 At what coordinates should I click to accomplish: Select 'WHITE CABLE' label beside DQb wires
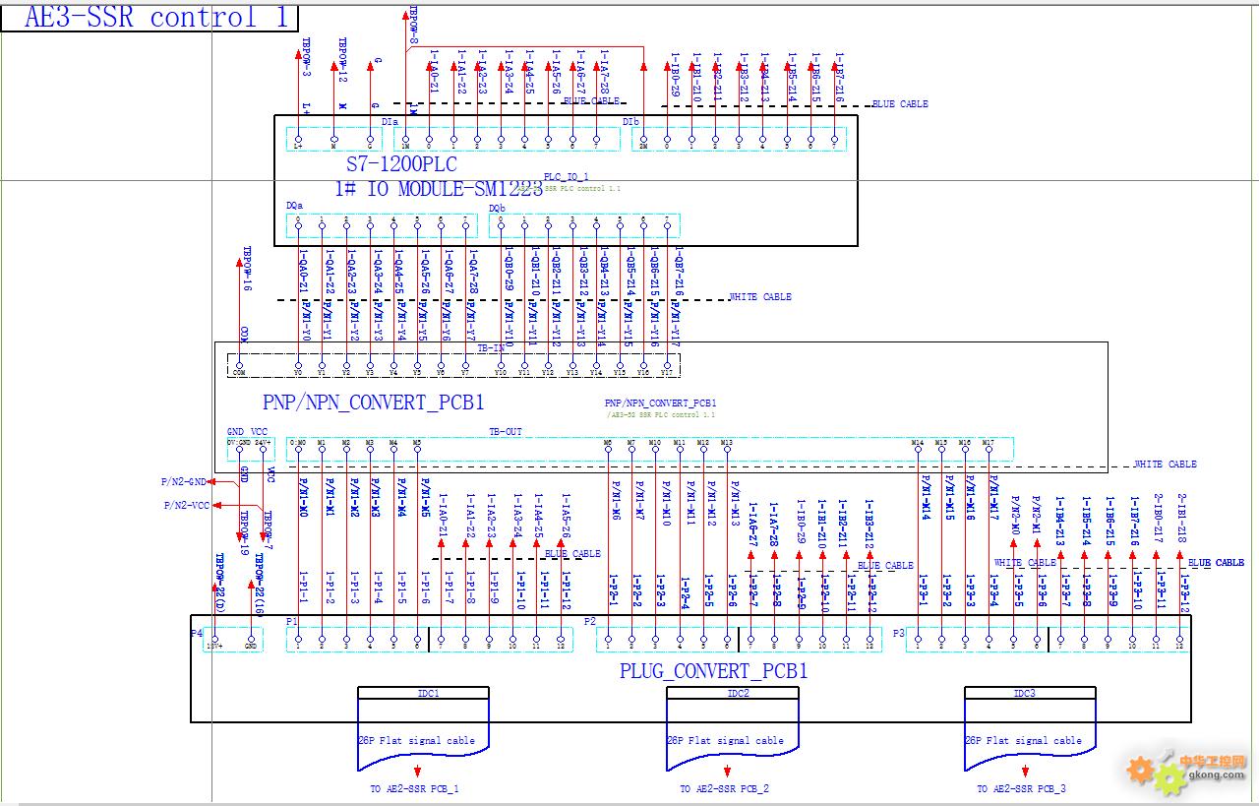coord(760,296)
